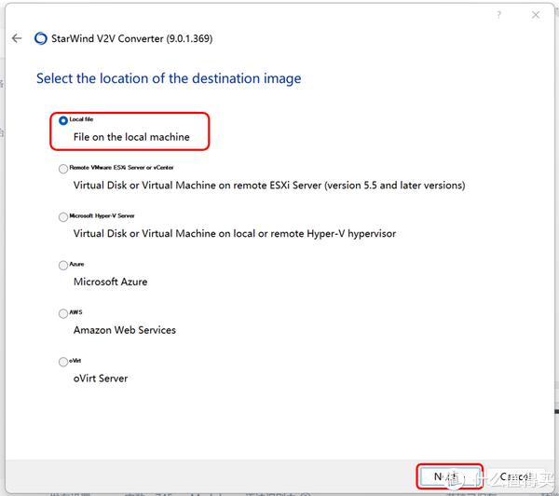Choose the oVirt radio button
The width and height of the screenshot is (559, 496).
click(x=63, y=362)
